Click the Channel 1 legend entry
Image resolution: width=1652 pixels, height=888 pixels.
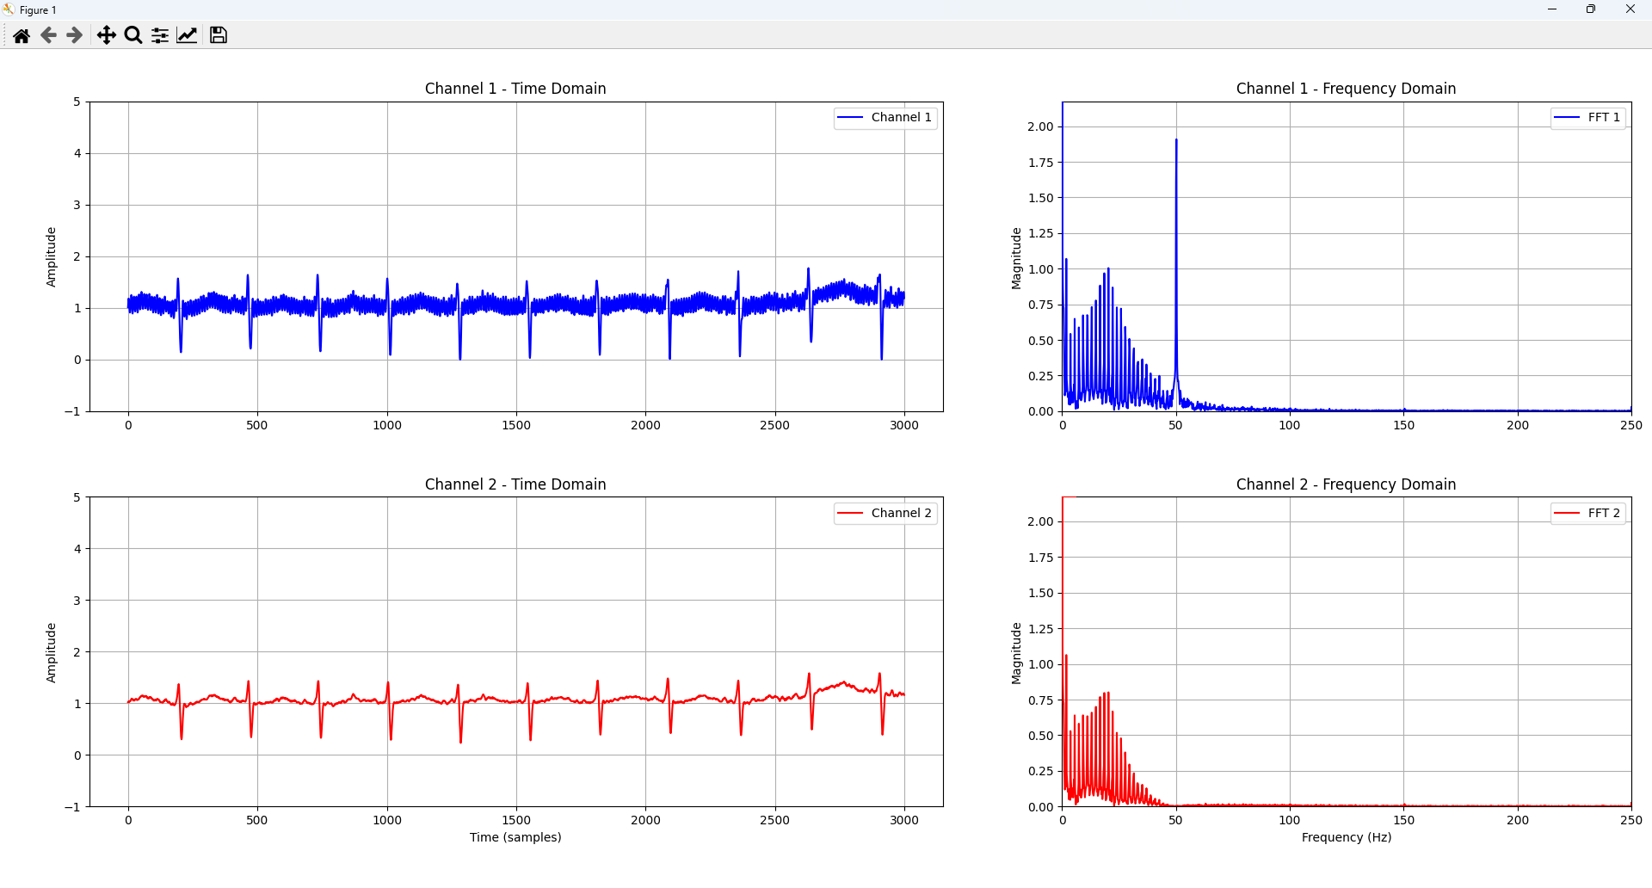[885, 118]
